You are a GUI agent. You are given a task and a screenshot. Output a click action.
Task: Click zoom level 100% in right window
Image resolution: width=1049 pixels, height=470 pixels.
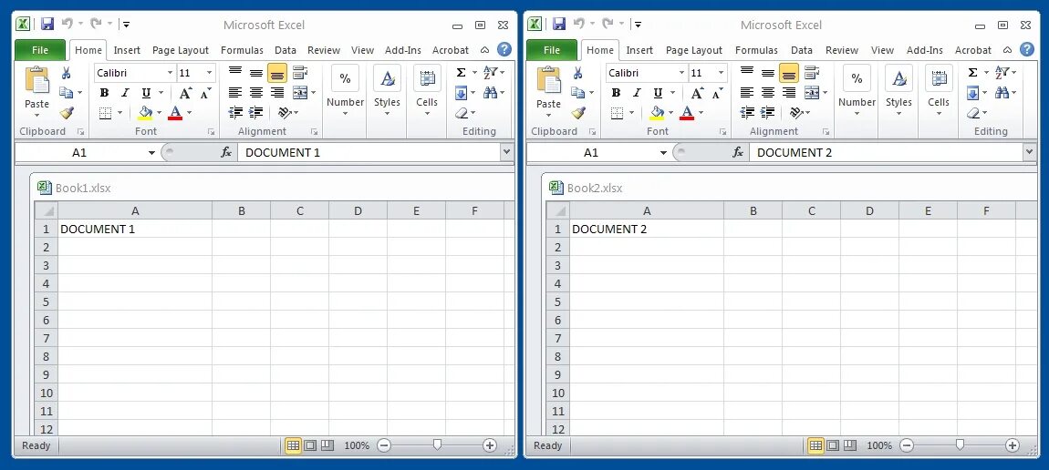(879, 445)
